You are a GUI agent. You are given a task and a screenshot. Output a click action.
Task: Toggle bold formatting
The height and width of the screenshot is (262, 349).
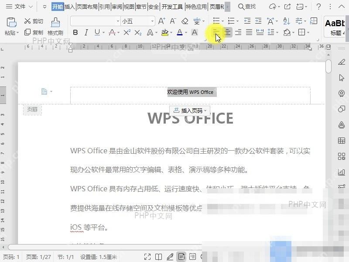[75, 32]
